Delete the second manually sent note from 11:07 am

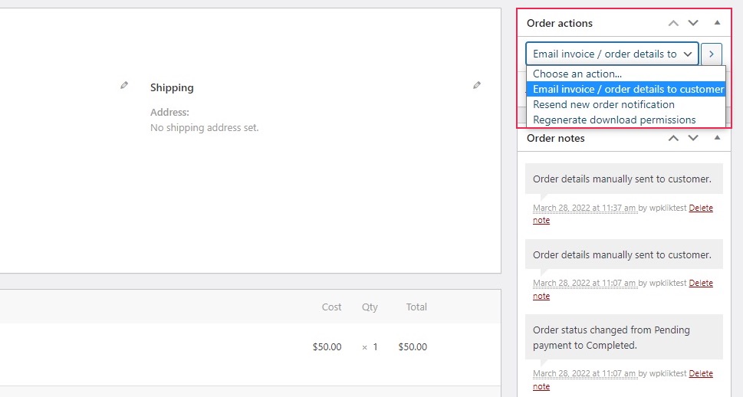point(623,289)
